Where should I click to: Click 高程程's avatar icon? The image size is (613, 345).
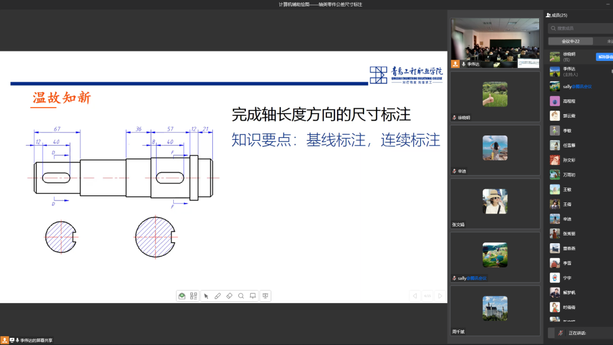554,101
